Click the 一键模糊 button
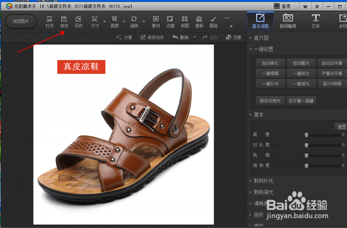The height and width of the screenshot is (228, 347). 270,73
